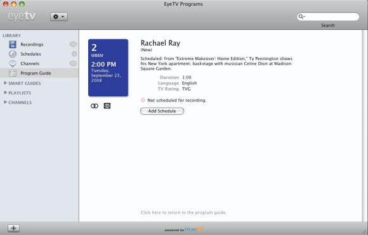Click the Rachael Ray program title
Image resolution: width=368 pixels, height=235 pixels.
(161, 43)
